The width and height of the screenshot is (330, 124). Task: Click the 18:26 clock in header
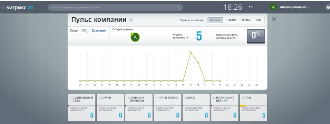[233, 7]
